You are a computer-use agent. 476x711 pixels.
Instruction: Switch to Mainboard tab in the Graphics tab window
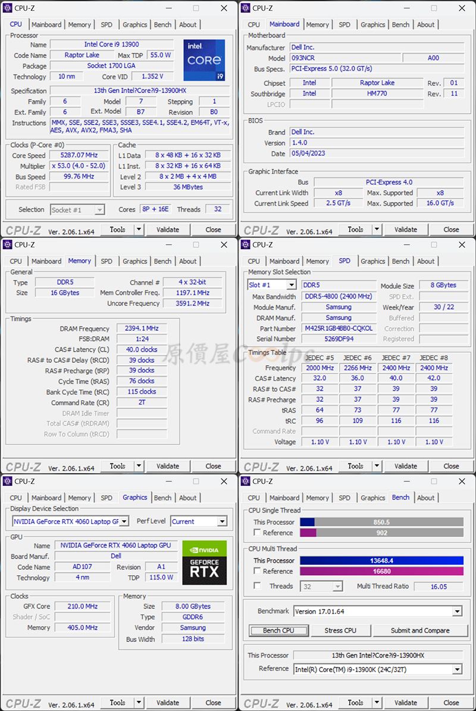point(46,498)
